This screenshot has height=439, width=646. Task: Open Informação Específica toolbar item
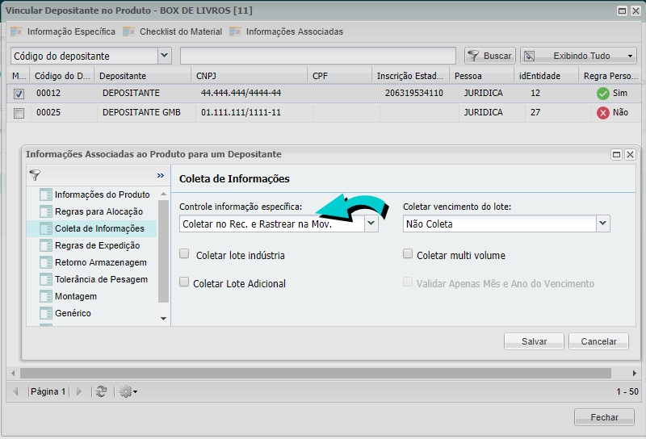(63, 31)
